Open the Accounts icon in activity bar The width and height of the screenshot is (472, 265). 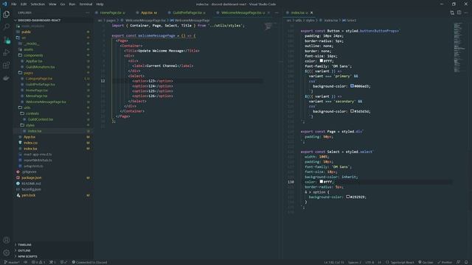tap(7, 240)
